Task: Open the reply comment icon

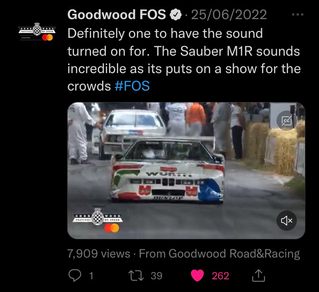Action: 75,275
